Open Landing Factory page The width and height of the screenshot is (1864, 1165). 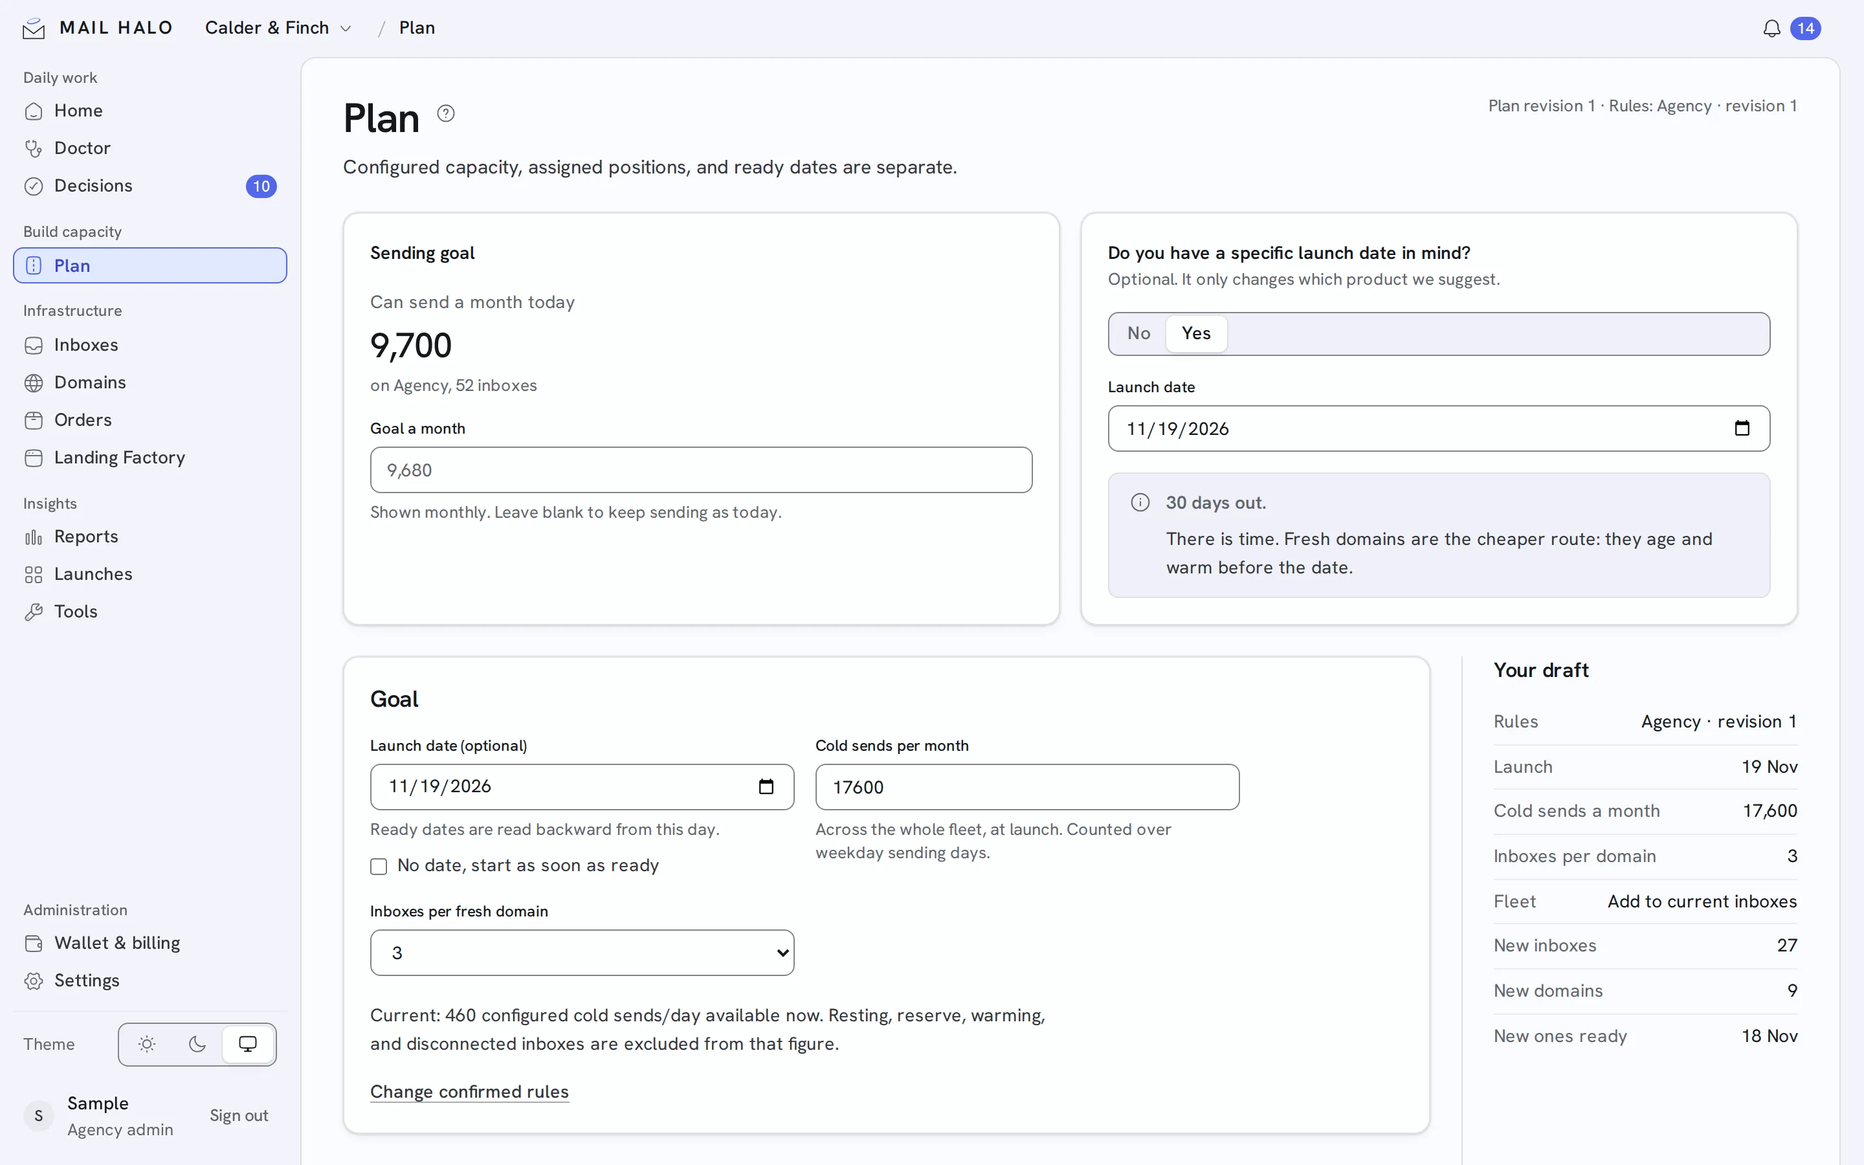pyautogui.click(x=150, y=458)
